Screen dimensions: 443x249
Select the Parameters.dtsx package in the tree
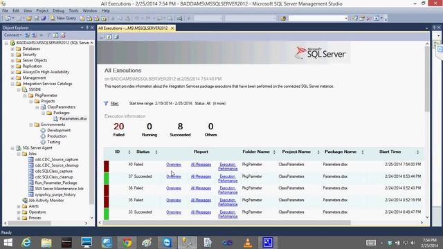pyautogui.click(x=73, y=118)
